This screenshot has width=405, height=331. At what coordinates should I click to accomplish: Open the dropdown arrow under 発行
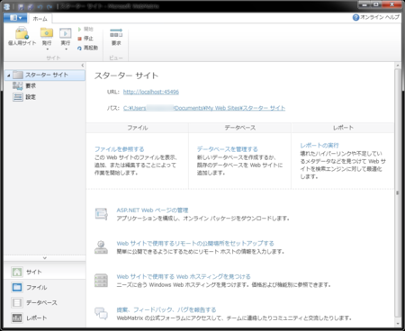coord(47,49)
